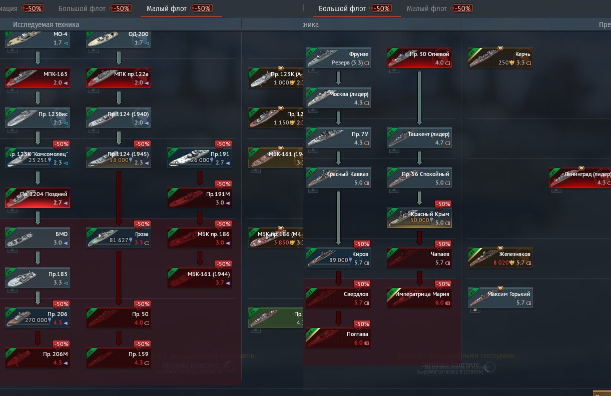Select the Пр. 56 Спокойный card
Screen dimensions: 611x396
[x=419, y=178]
